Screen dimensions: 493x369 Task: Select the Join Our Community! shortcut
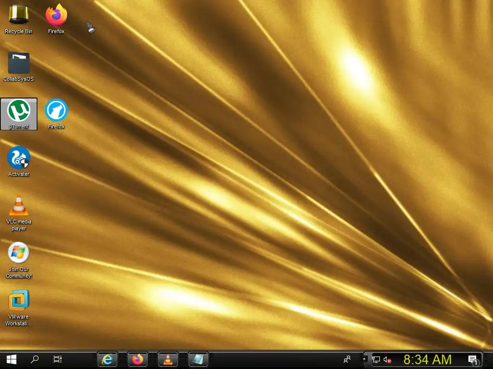click(x=19, y=260)
